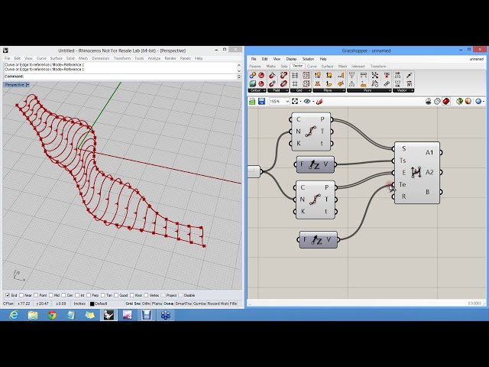Screen dimensions: 489x367
Task: Open Rhino Panels menu
Action: point(185,58)
